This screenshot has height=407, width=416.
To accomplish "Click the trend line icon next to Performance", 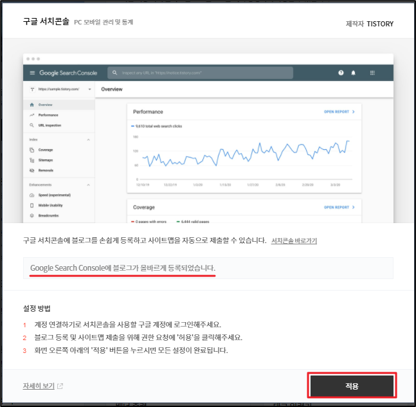I will (32, 115).
